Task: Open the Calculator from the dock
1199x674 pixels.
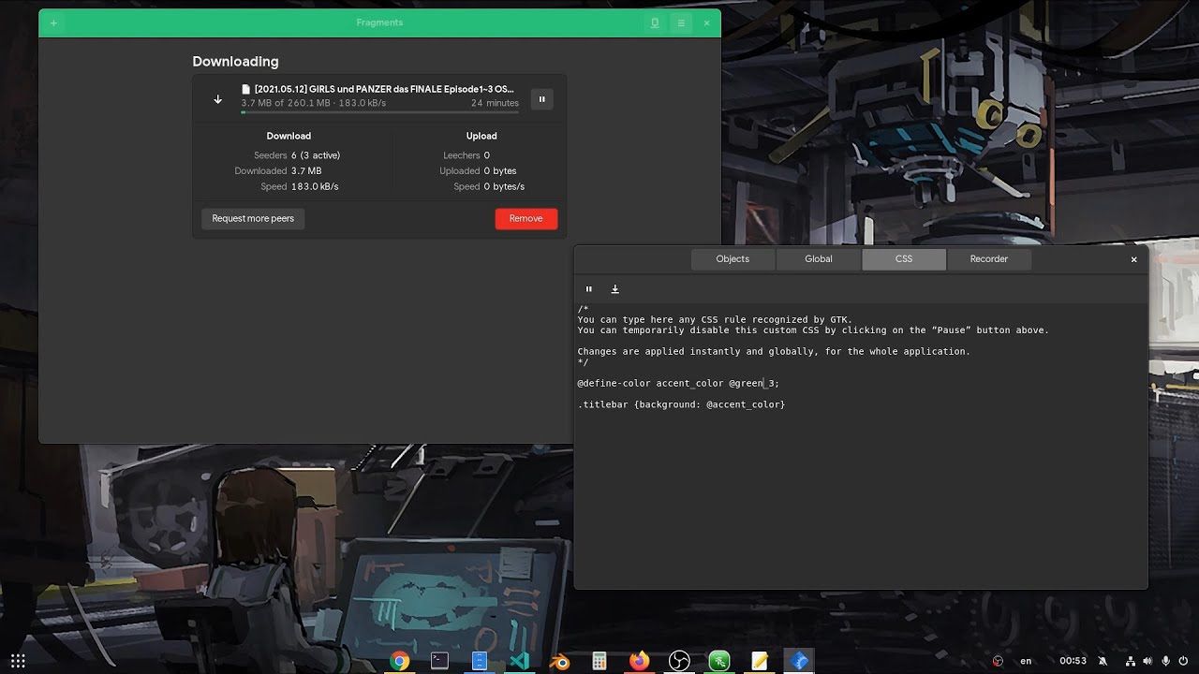Action: (599, 662)
